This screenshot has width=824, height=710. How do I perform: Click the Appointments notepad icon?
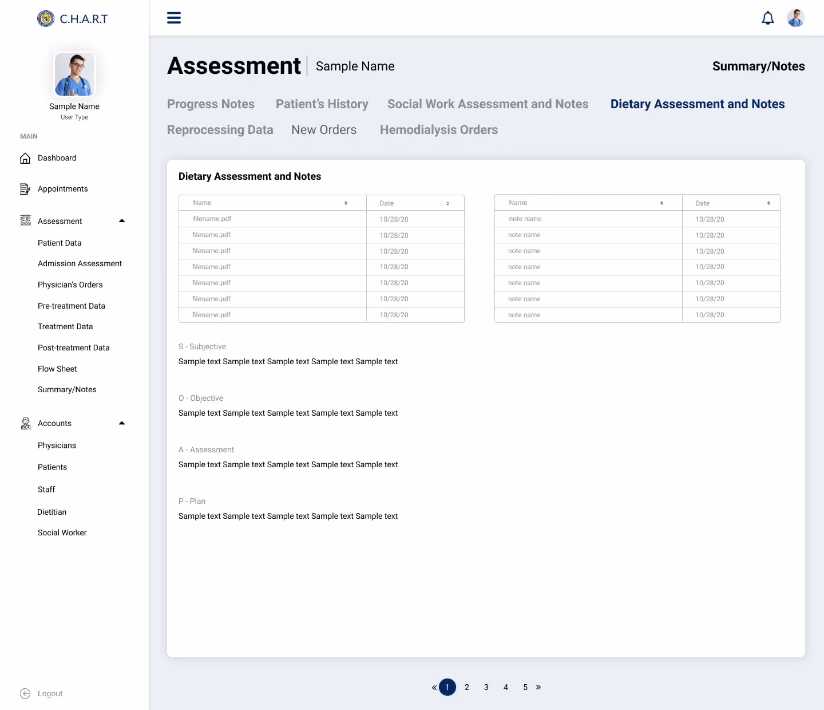tap(25, 189)
